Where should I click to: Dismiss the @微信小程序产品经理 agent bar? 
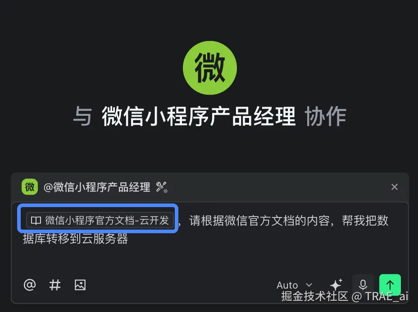[x=395, y=187]
